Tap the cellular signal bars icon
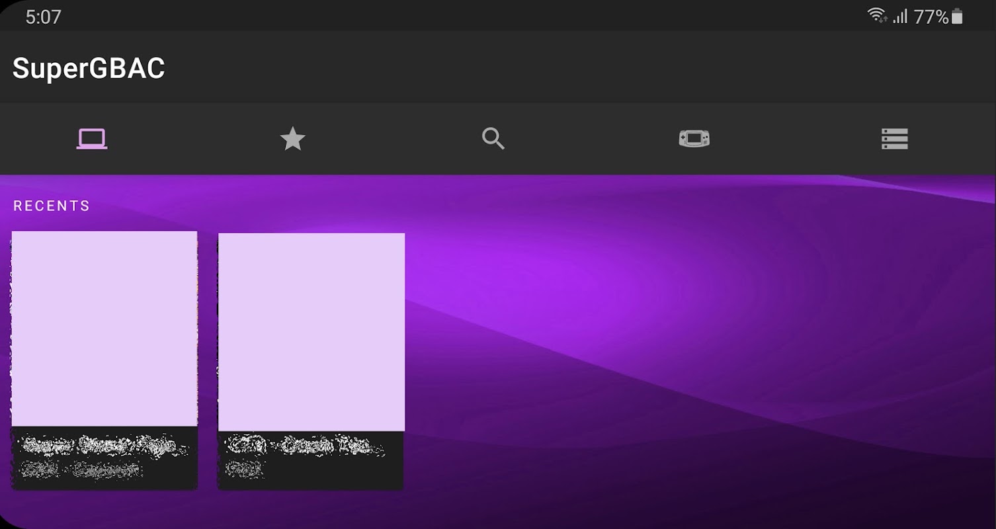Image resolution: width=996 pixels, height=529 pixels. [900, 17]
